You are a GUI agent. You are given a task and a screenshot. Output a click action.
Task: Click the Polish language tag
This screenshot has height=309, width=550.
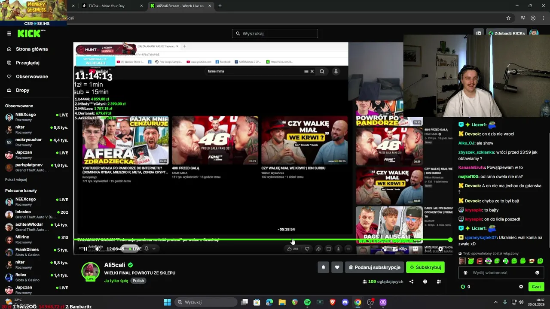point(138,281)
